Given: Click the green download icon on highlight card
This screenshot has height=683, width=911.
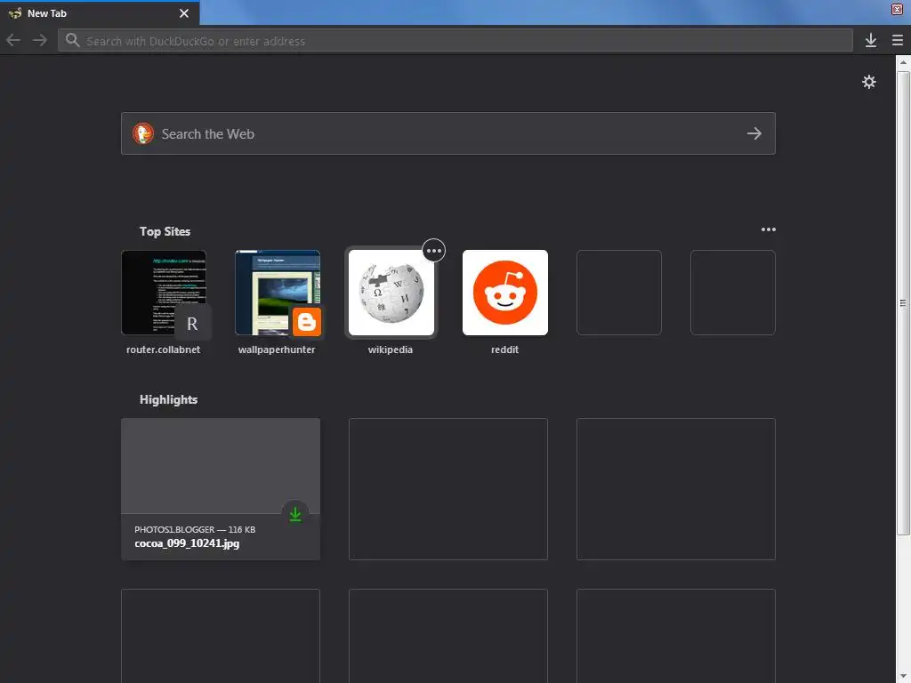Looking at the screenshot, I should pyautogui.click(x=295, y=514).
